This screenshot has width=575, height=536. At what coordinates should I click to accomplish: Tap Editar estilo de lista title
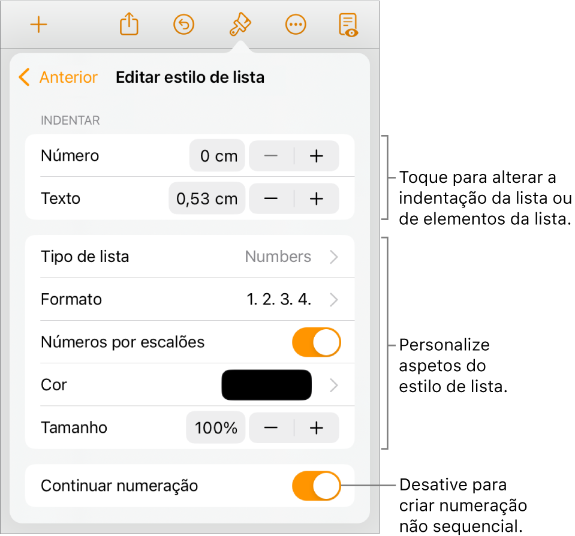click(189, 77)
